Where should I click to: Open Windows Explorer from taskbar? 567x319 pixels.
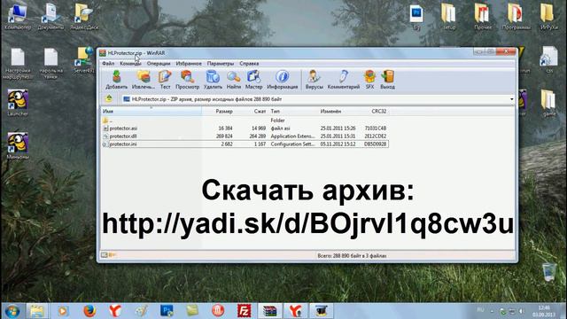tap(37, 311)
